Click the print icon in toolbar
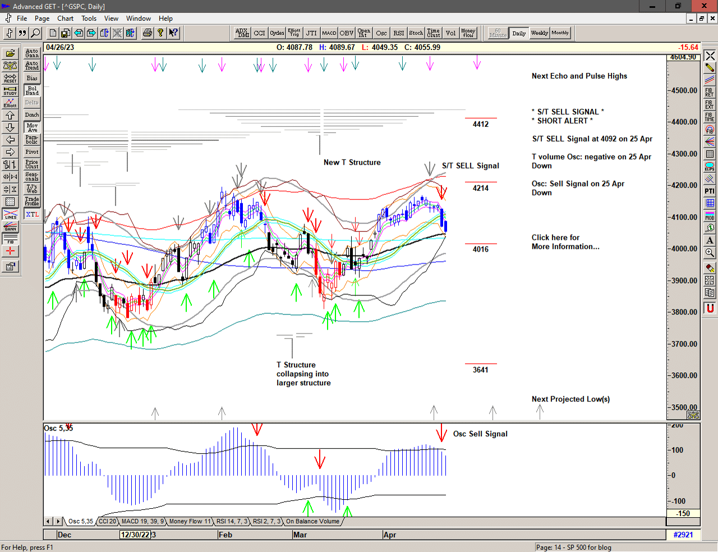This screenshot has width=718, height=552. (147, 33)
